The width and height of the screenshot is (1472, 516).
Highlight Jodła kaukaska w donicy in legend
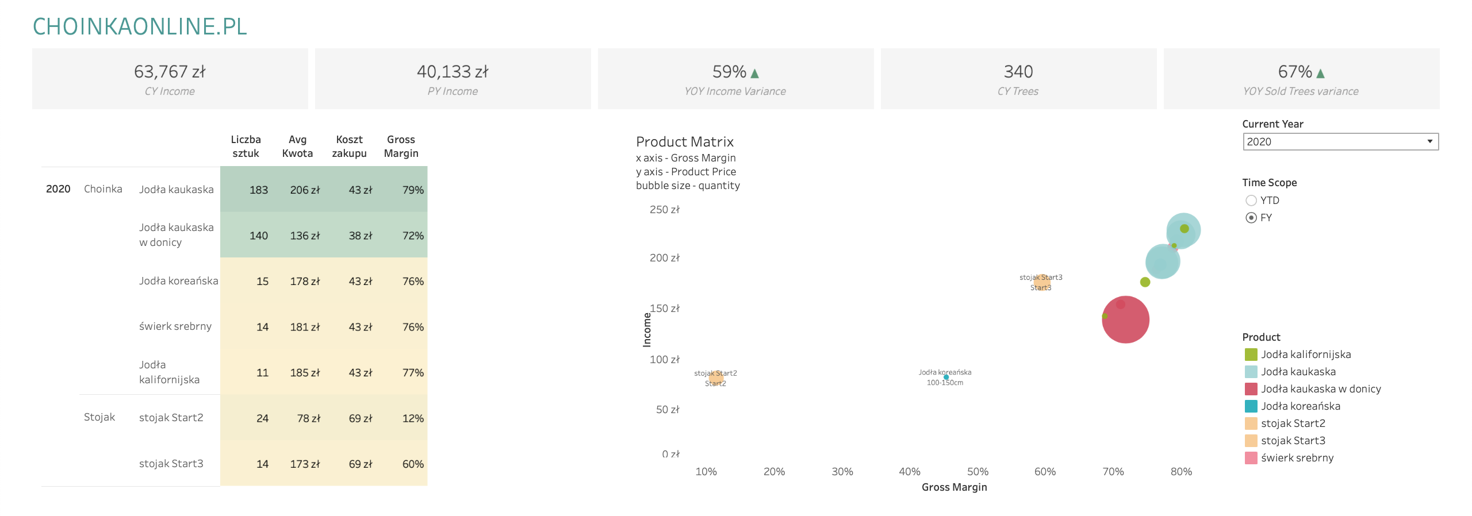(x=1321, y=389)
